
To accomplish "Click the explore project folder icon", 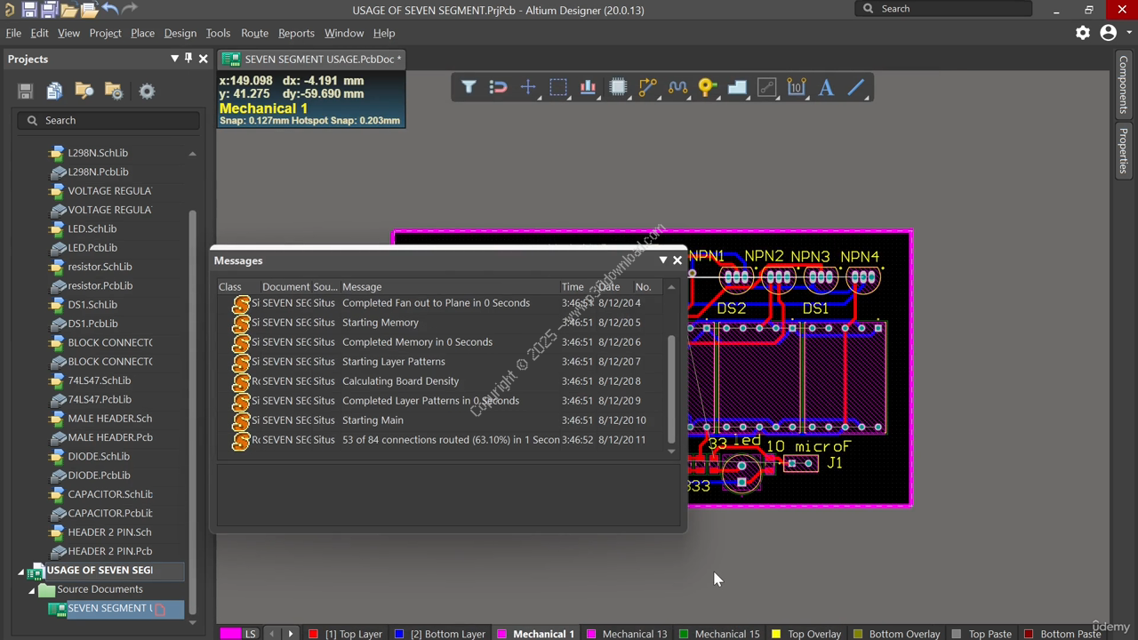I will (x=84, y=91).
